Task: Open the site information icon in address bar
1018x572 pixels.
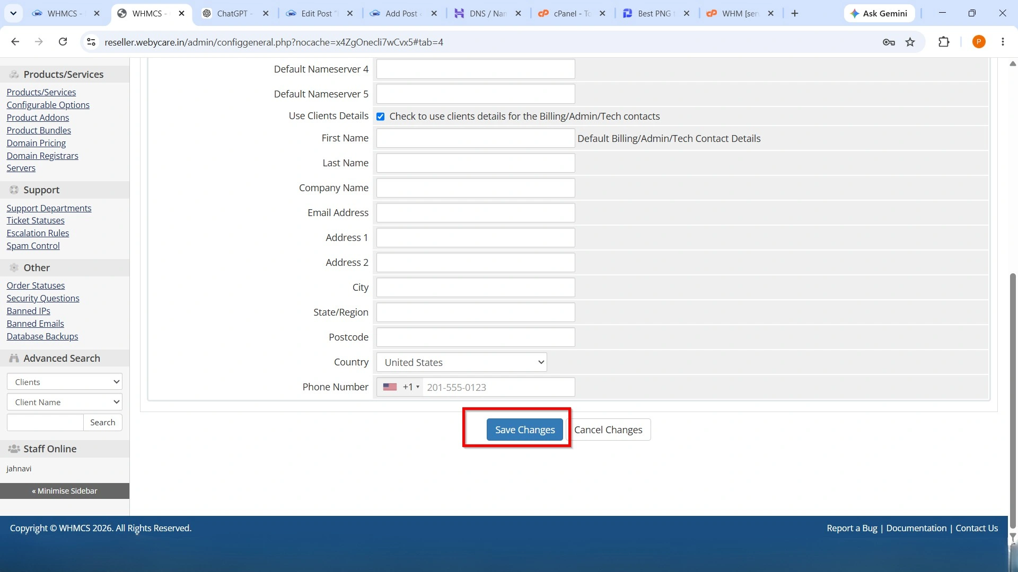Action: coord(91,42)
